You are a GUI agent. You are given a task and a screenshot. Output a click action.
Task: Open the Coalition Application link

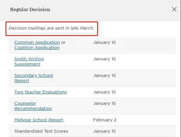[37, 48]
